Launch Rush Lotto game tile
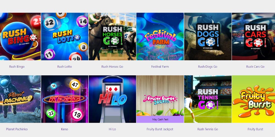 (x=65, y=36)
